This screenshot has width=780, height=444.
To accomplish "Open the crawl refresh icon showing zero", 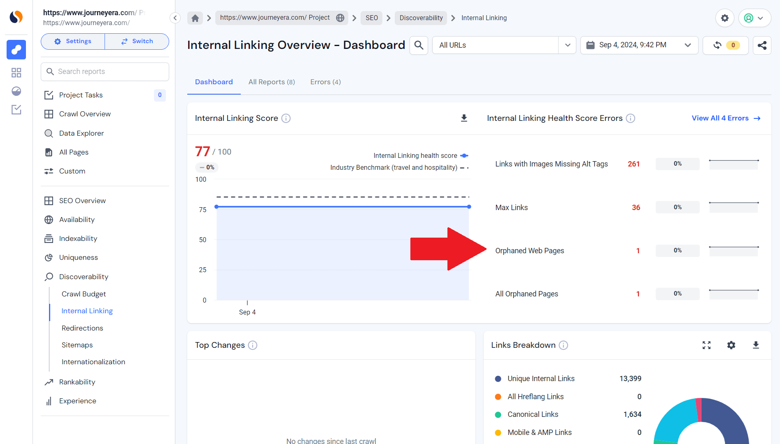I will click(x=725, y=45).
